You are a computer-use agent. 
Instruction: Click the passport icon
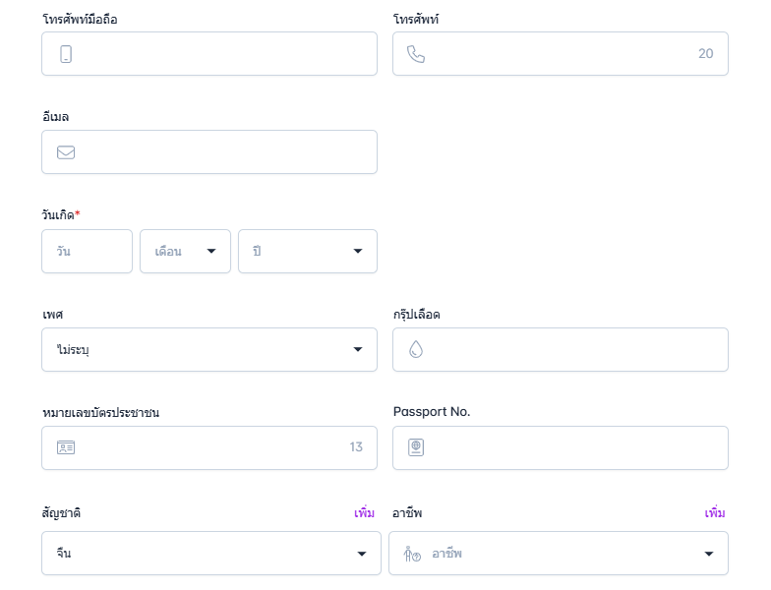coord(416,447)
